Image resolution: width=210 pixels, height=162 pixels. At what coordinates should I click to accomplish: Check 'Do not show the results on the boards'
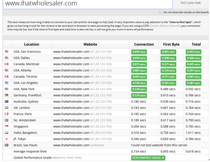click(160, 12)
